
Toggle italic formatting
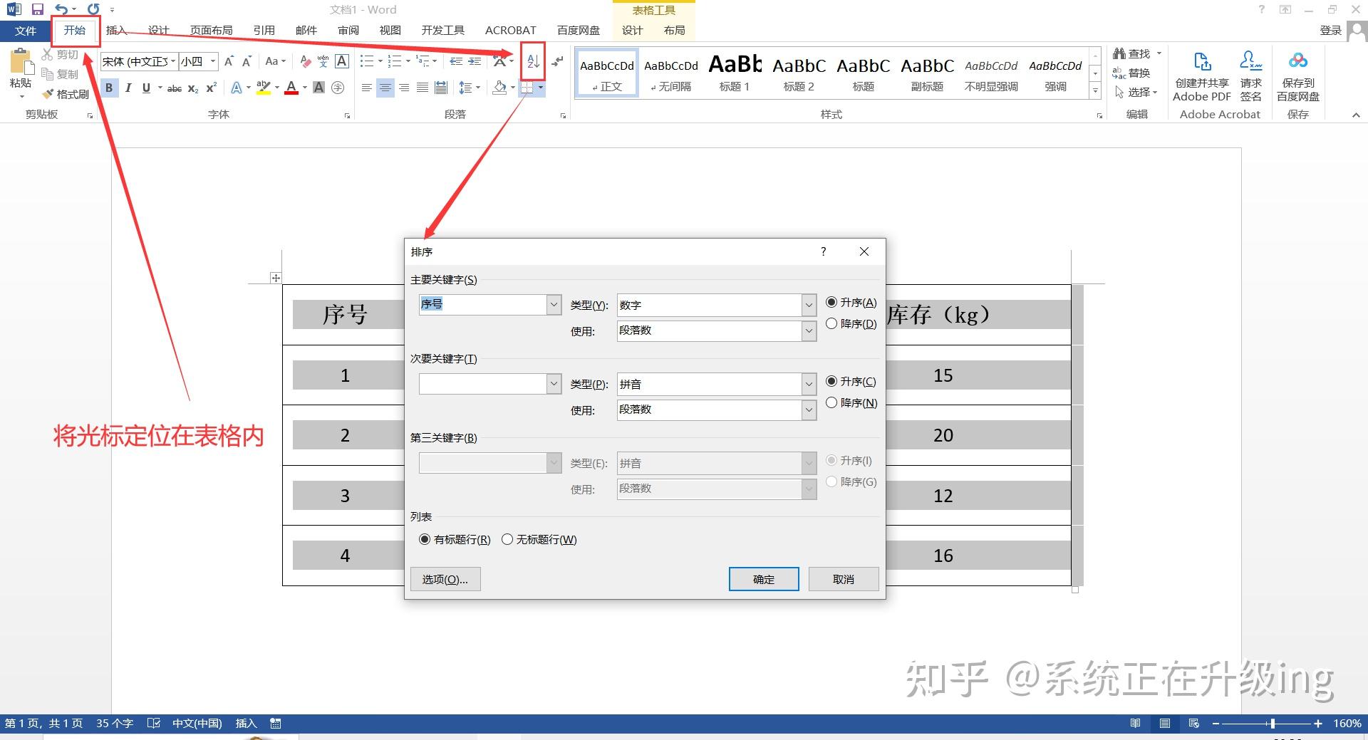click(128, 88)
